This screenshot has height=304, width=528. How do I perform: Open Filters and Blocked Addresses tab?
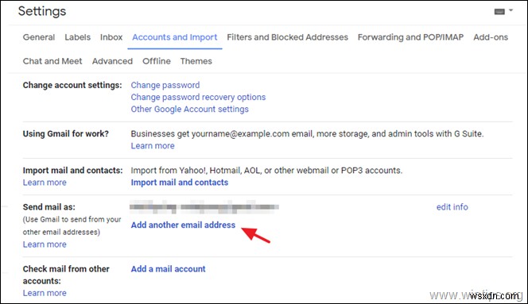click(287, 37)
